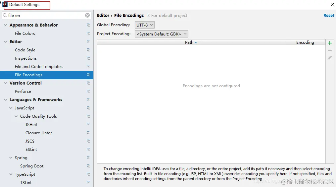Screen dimensions: 336x187
Task: Click the "Encodings are not configured" message
Action: coord(211,86)
